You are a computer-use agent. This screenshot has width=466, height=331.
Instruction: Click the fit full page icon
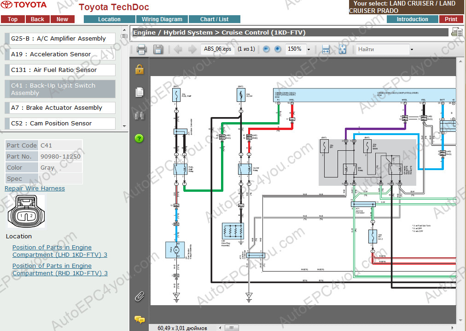click(x=342, y=49)
